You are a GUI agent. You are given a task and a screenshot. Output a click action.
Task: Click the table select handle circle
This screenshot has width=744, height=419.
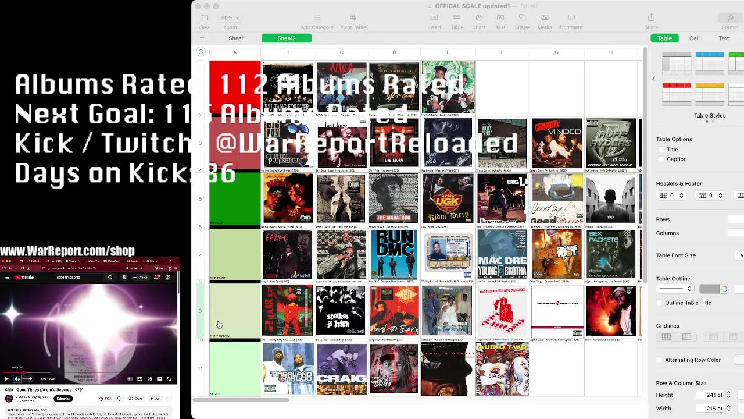tap(201, 52)
